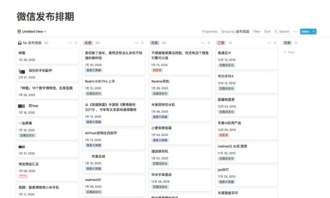Viewport: 330px width, 198px height.
Task: Add a card to the No 发布层级 column
Action: click(76, 43)
